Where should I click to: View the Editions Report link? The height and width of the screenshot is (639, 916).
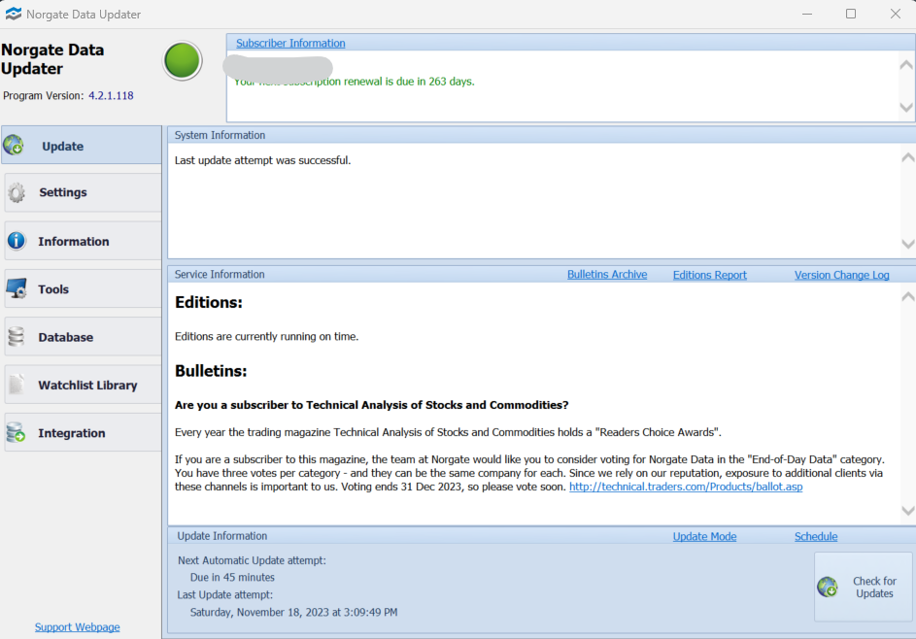710,275
